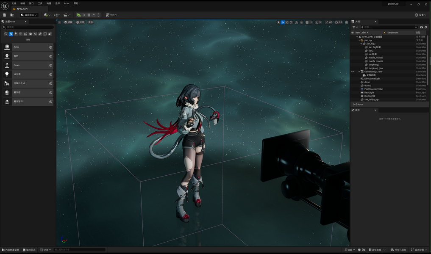This screenshot has height=254, width=431.
Task: Open the 文件 menu
Action: coord(14,3)
